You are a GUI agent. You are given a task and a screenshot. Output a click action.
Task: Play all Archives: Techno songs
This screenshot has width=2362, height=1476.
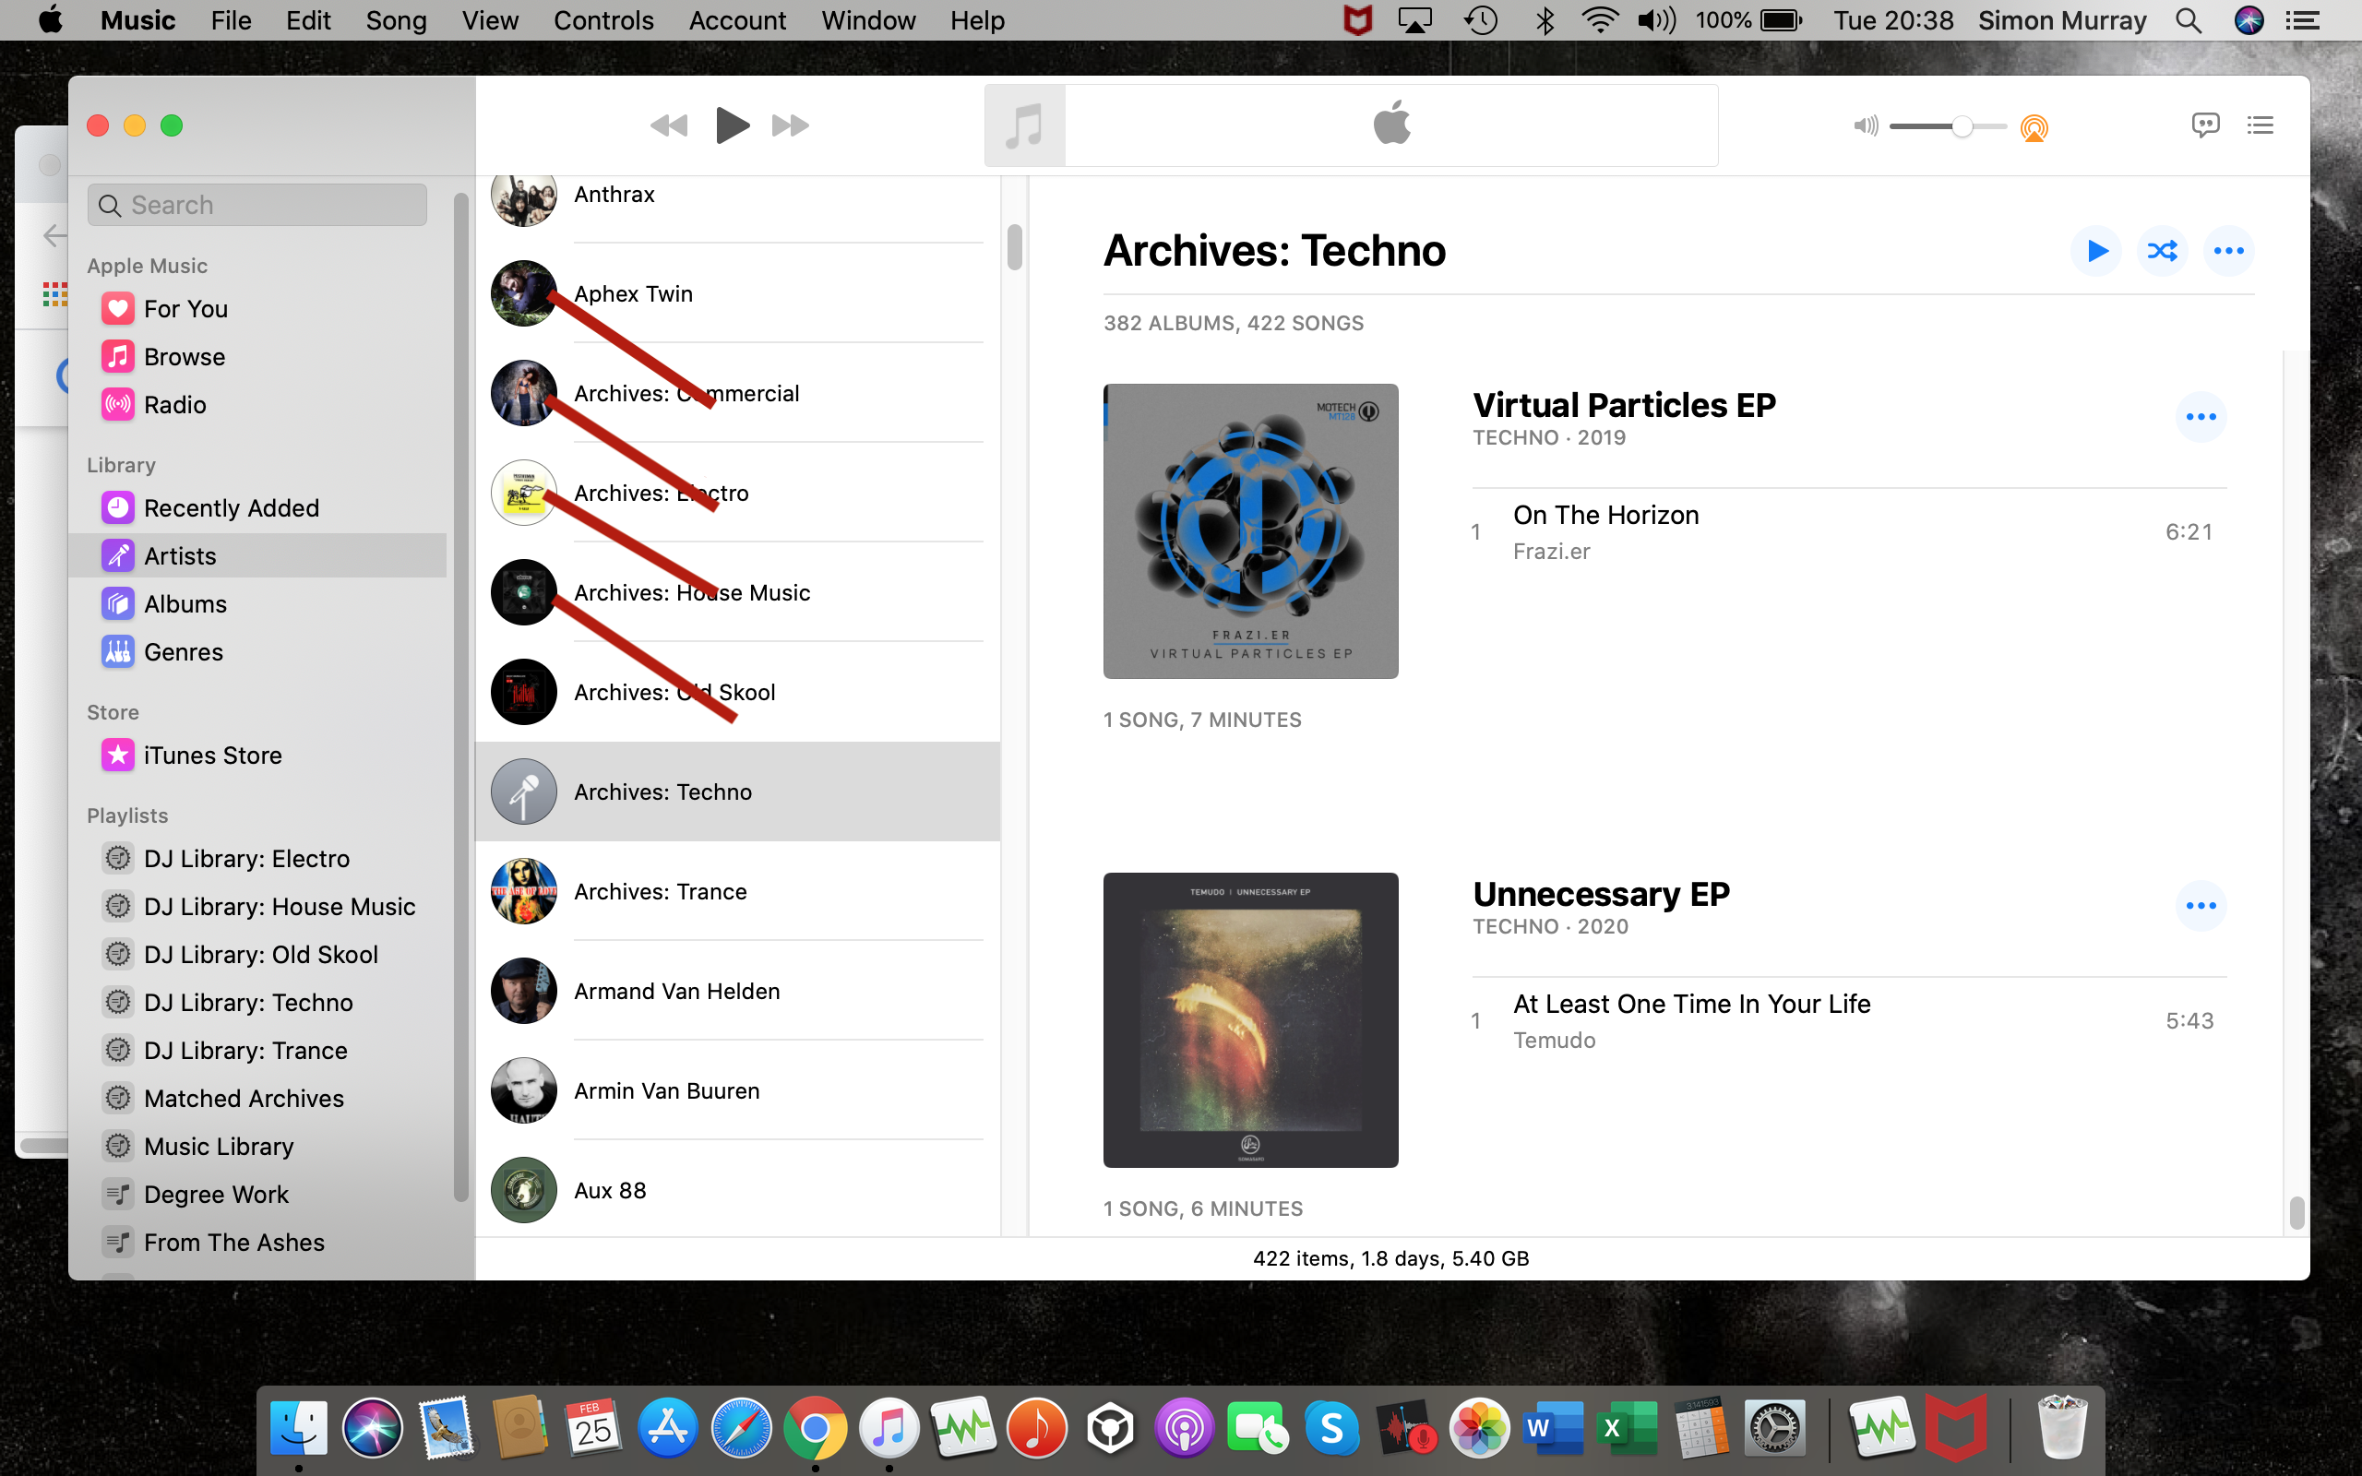(2095, 251)
